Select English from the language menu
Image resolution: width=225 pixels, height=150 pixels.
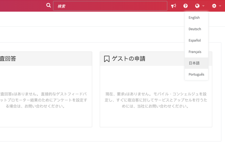196,18
